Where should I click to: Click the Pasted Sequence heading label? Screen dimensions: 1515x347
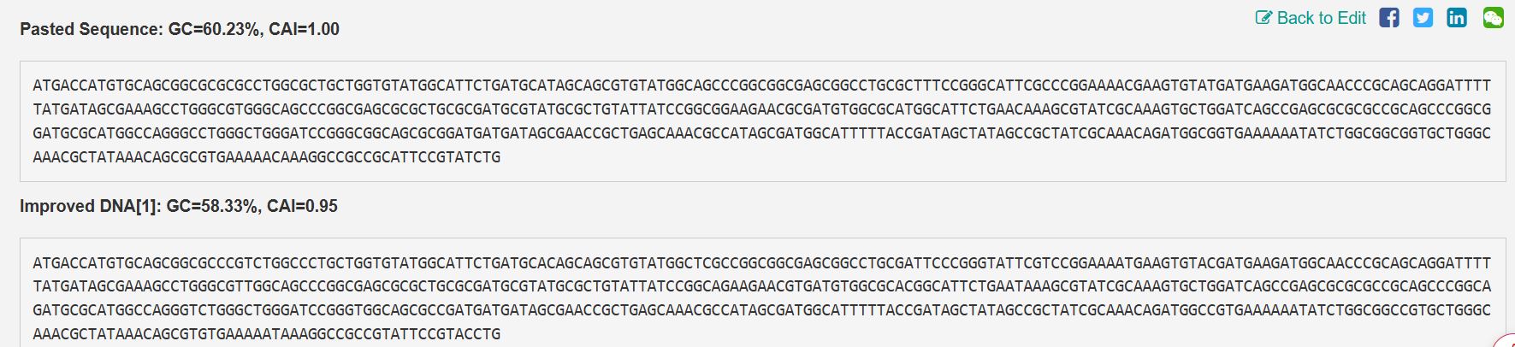(x=91, y=29)
